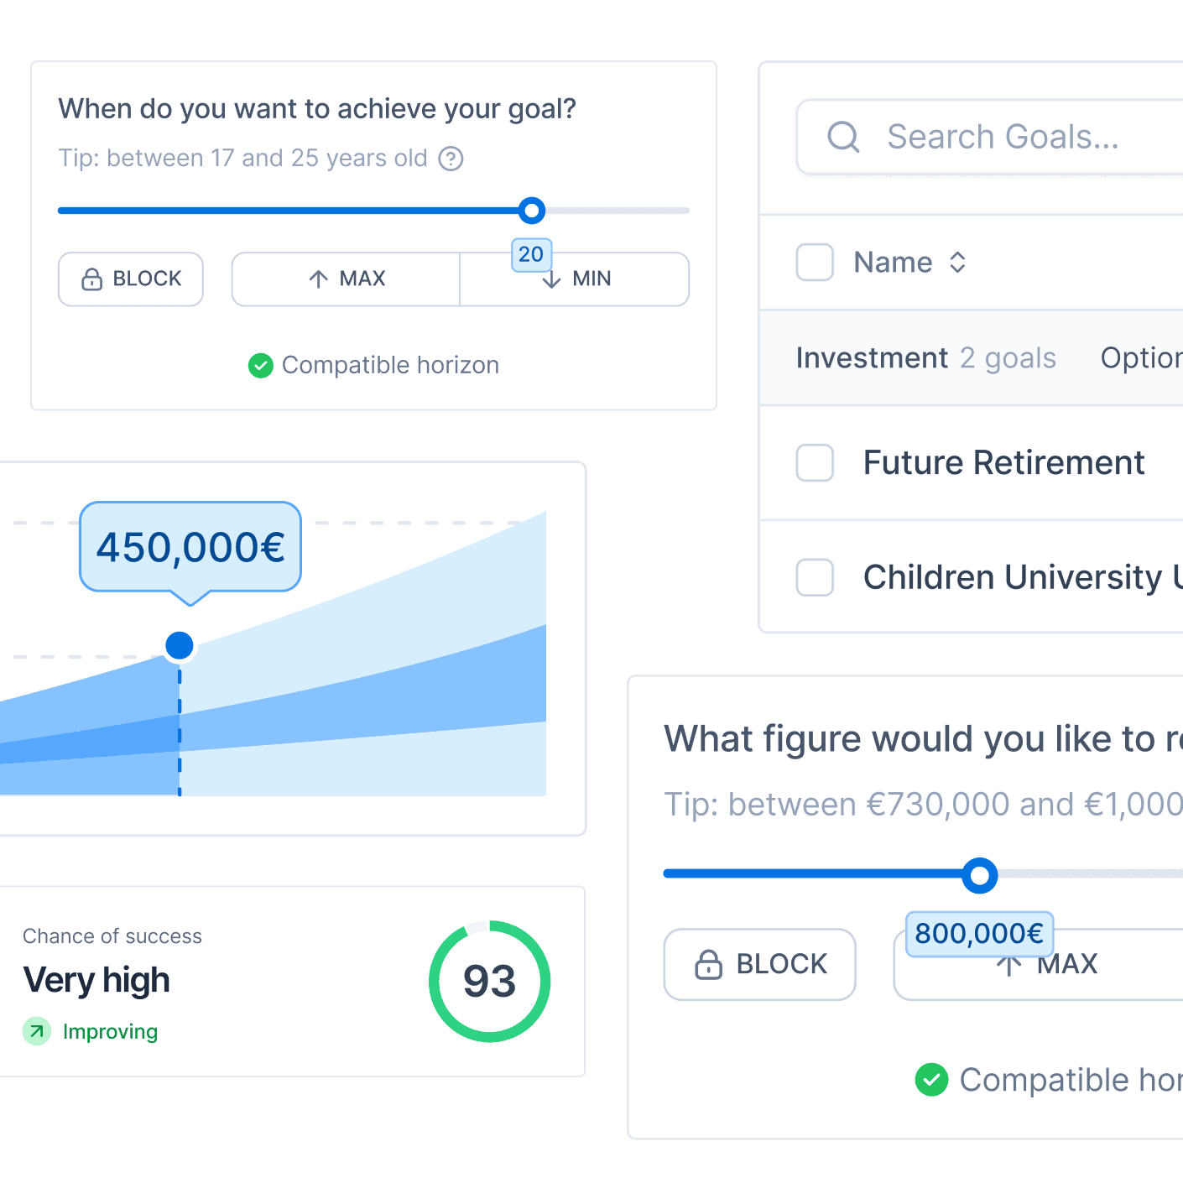Open the Name column sort arrows
Screen dimensions: 1183x1183
click(957, 262)
